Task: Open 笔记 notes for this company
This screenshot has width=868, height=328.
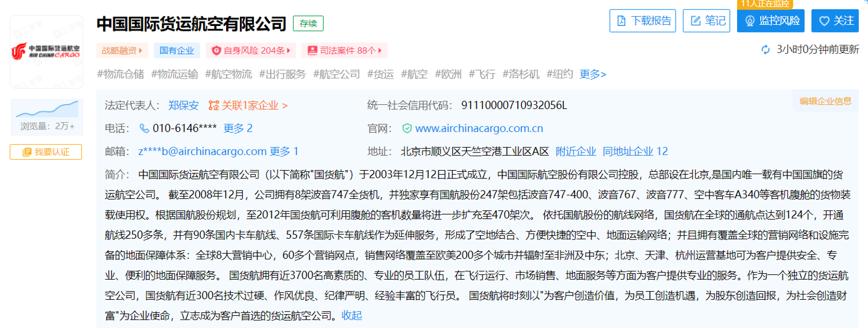Action: [706, 20]
